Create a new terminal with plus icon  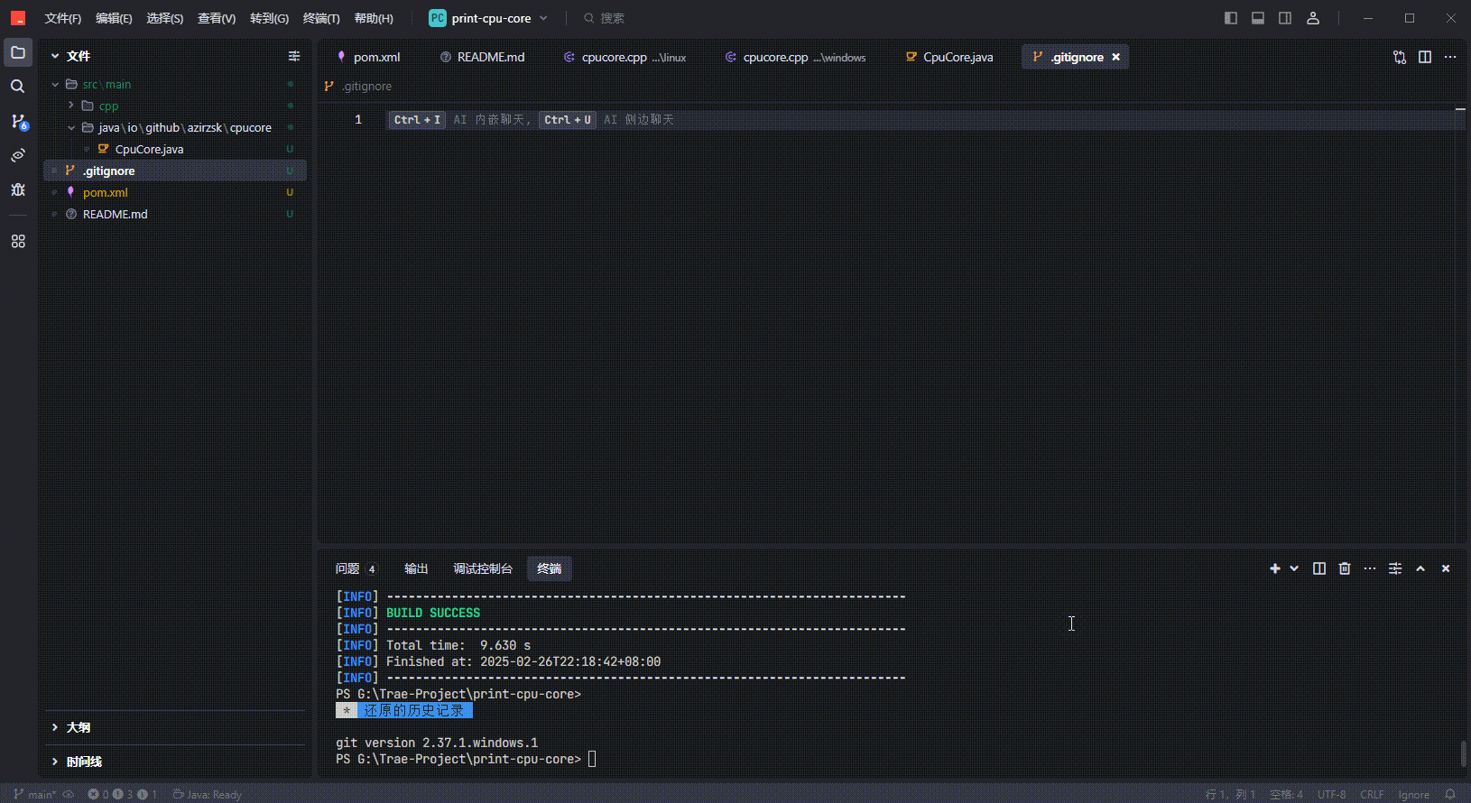[1275, 568]
